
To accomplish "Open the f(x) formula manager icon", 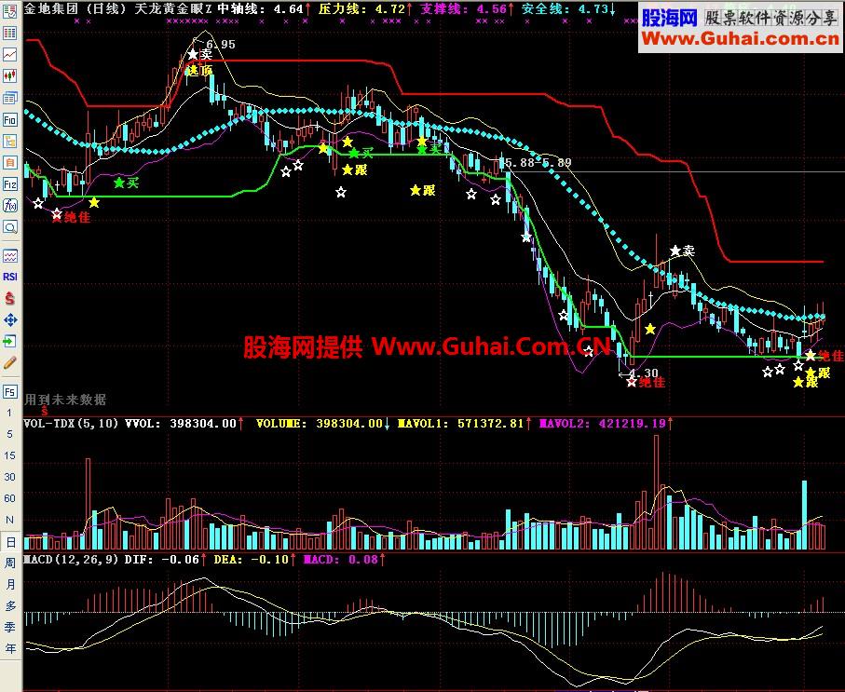I will tap(9, 205).
